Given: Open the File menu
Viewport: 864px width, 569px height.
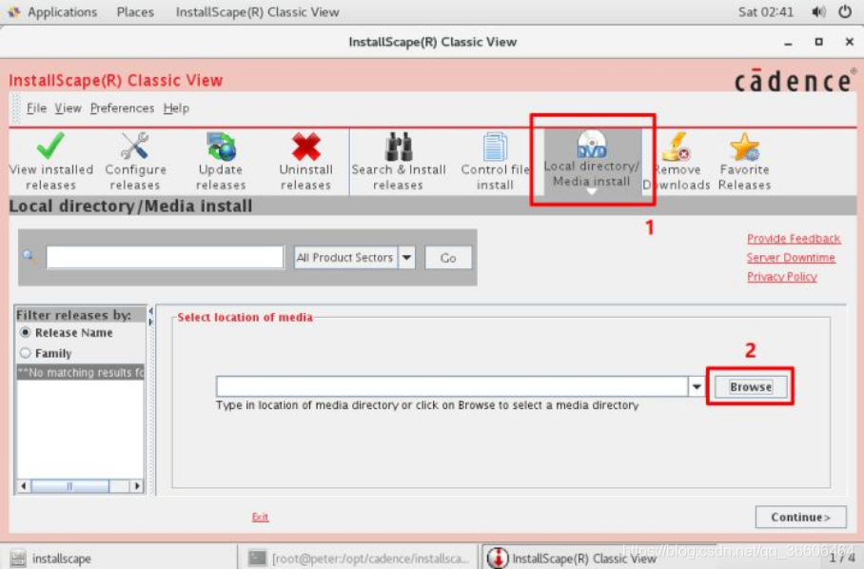Looking at the screenshot, I should click(x=36, y=108).
